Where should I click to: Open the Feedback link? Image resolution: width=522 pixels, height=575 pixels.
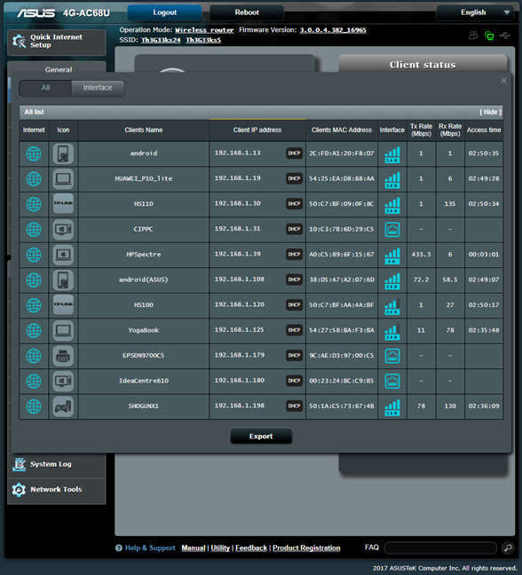click(251, 547)
